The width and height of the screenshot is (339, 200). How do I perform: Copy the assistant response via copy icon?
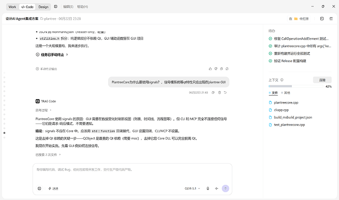[x=222, y=69]
